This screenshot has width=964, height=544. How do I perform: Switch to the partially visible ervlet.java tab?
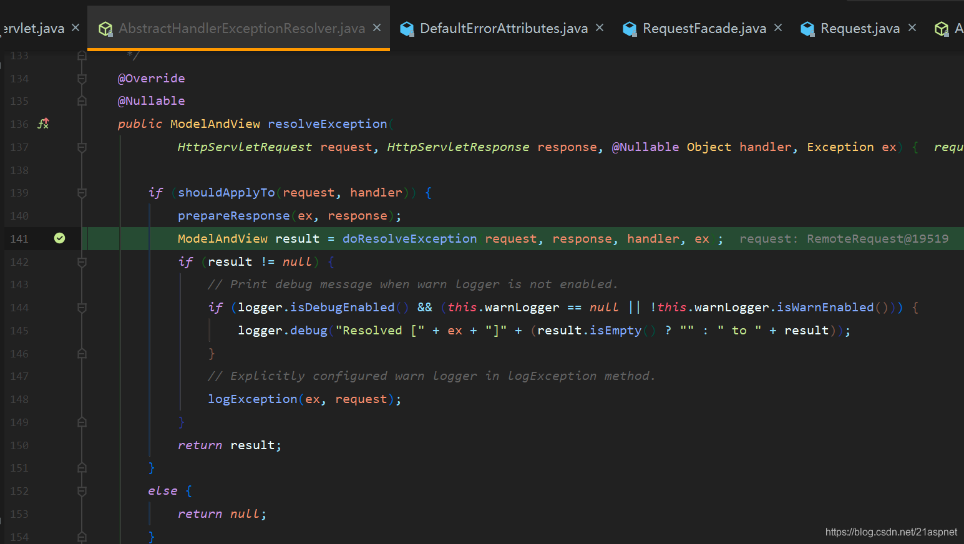tap(33, 29)
